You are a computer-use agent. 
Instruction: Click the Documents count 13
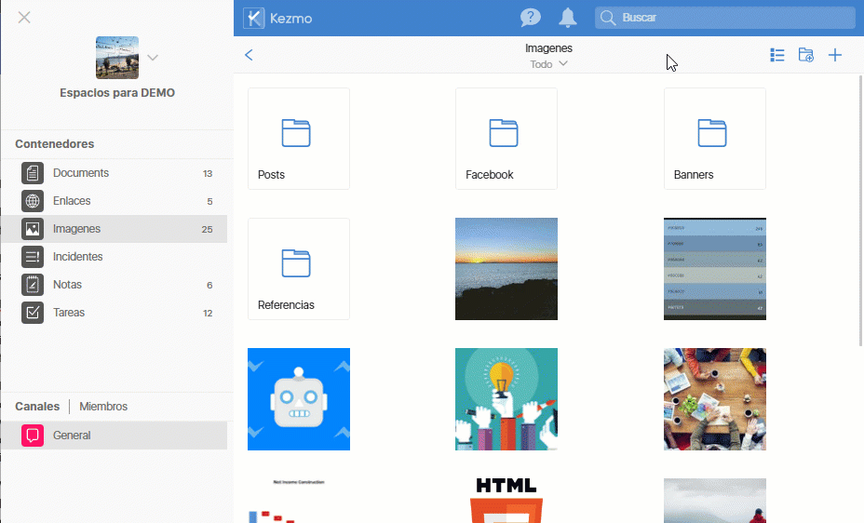[208, 173]
